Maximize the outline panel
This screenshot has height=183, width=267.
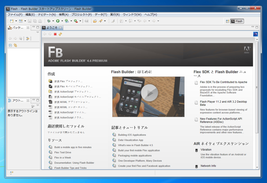coord(38,100)
